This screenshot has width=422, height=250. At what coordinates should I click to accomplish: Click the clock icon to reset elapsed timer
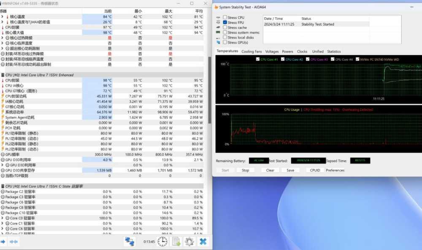tap(162, 242)
